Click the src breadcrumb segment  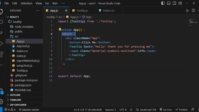[60, 17]
